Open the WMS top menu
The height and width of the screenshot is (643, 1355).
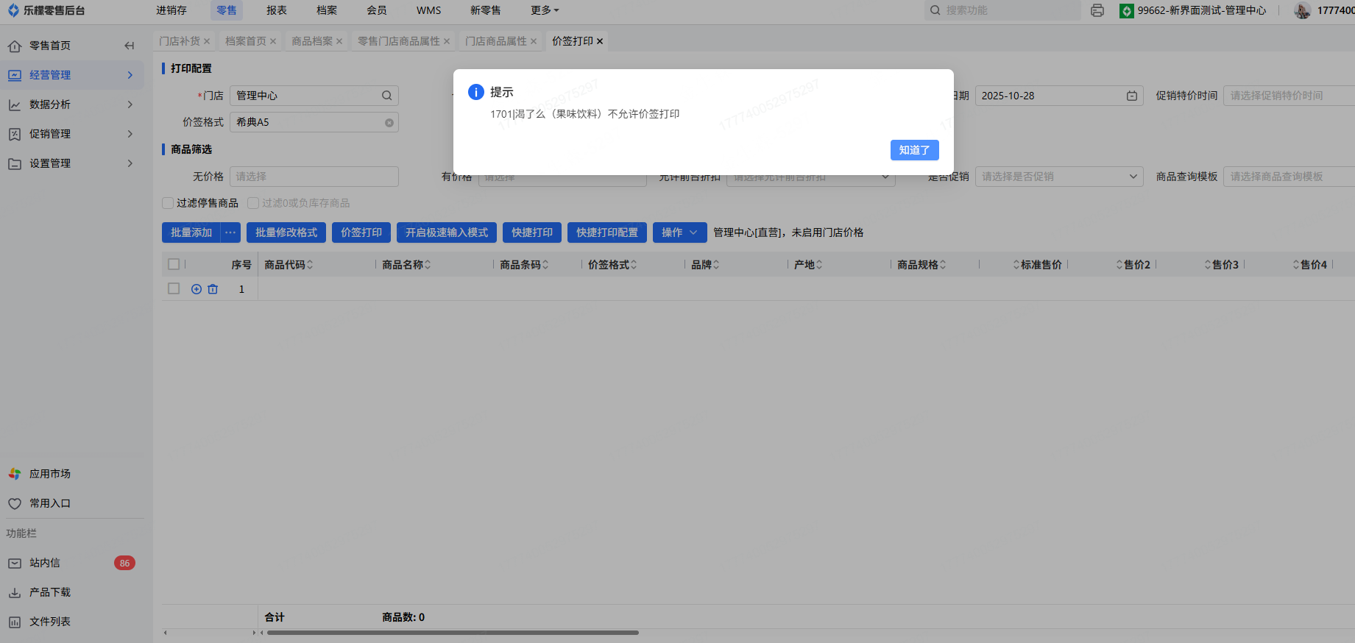point(429,10)
